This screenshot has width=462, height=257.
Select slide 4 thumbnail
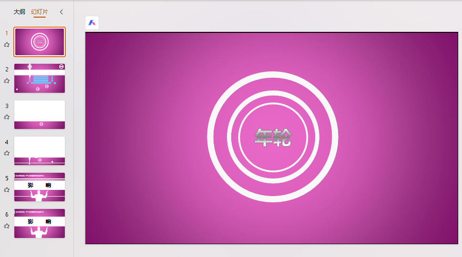40,150
